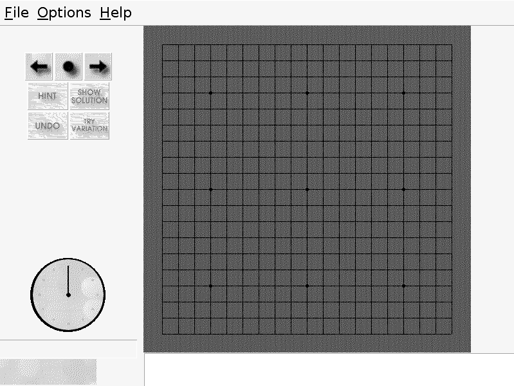This screenshot has width=514, height=386.
Task: Open the Options menu
Action: coord(64,13)
